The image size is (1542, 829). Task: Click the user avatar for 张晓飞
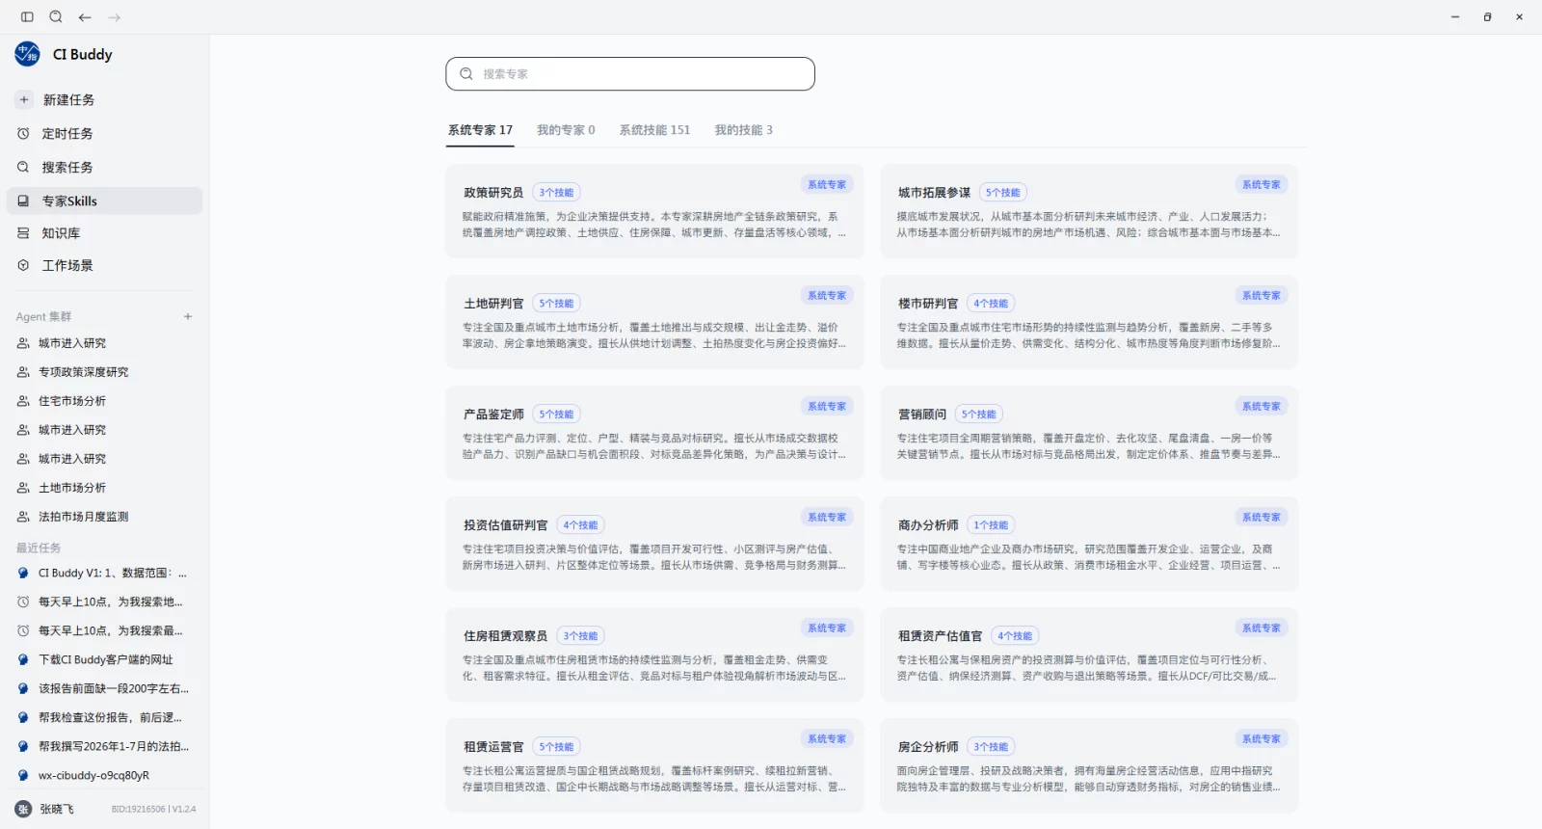coord(23,809)
